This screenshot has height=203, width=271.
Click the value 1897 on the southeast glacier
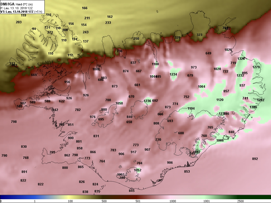pyautogui.click(x=197, y=152)
